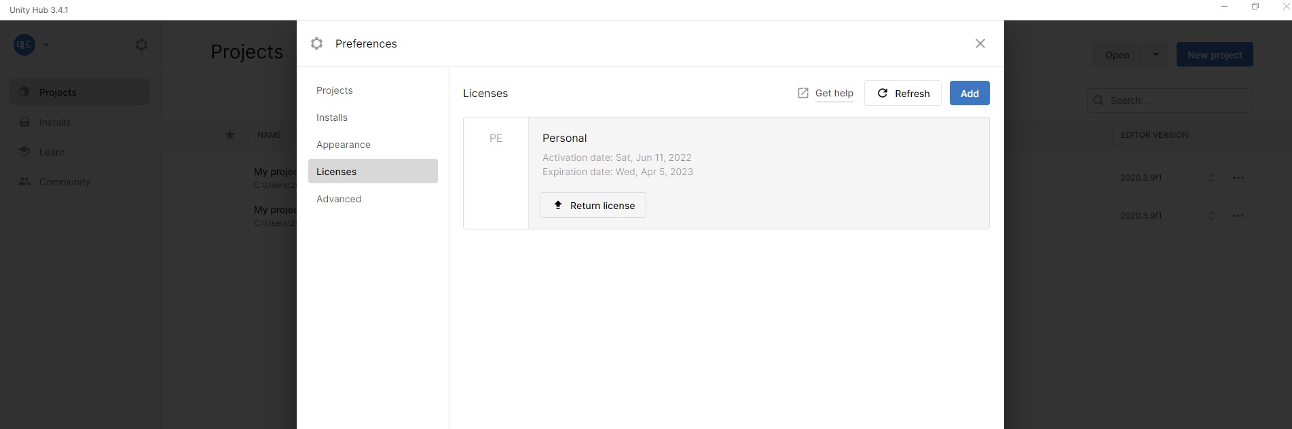Return the Personal license
The image size is (1292, 429).
[x=593, y=205]
